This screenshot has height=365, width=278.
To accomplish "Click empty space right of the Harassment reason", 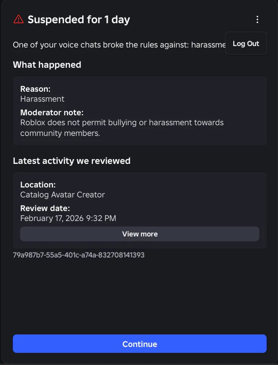I will (x=165, y=99).
